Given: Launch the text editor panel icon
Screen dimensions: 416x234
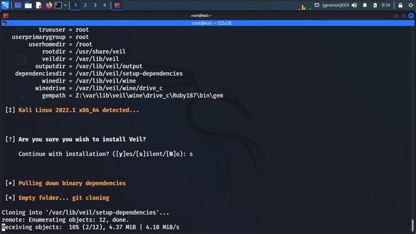Looking at the screenshot, I should [39, 5].
